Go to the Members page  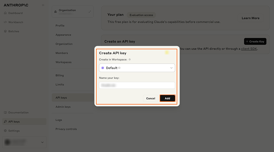(62, 53)
